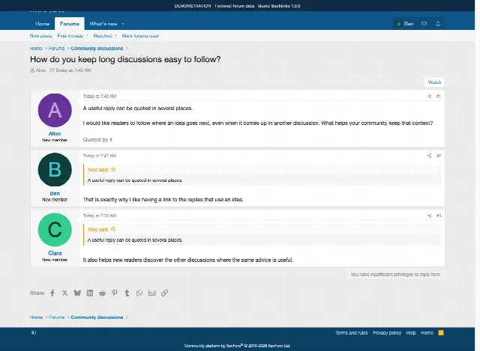Expand the Find threads dropdown arrow
Viewport: 480px width, 351px height.
coord(87,36)
